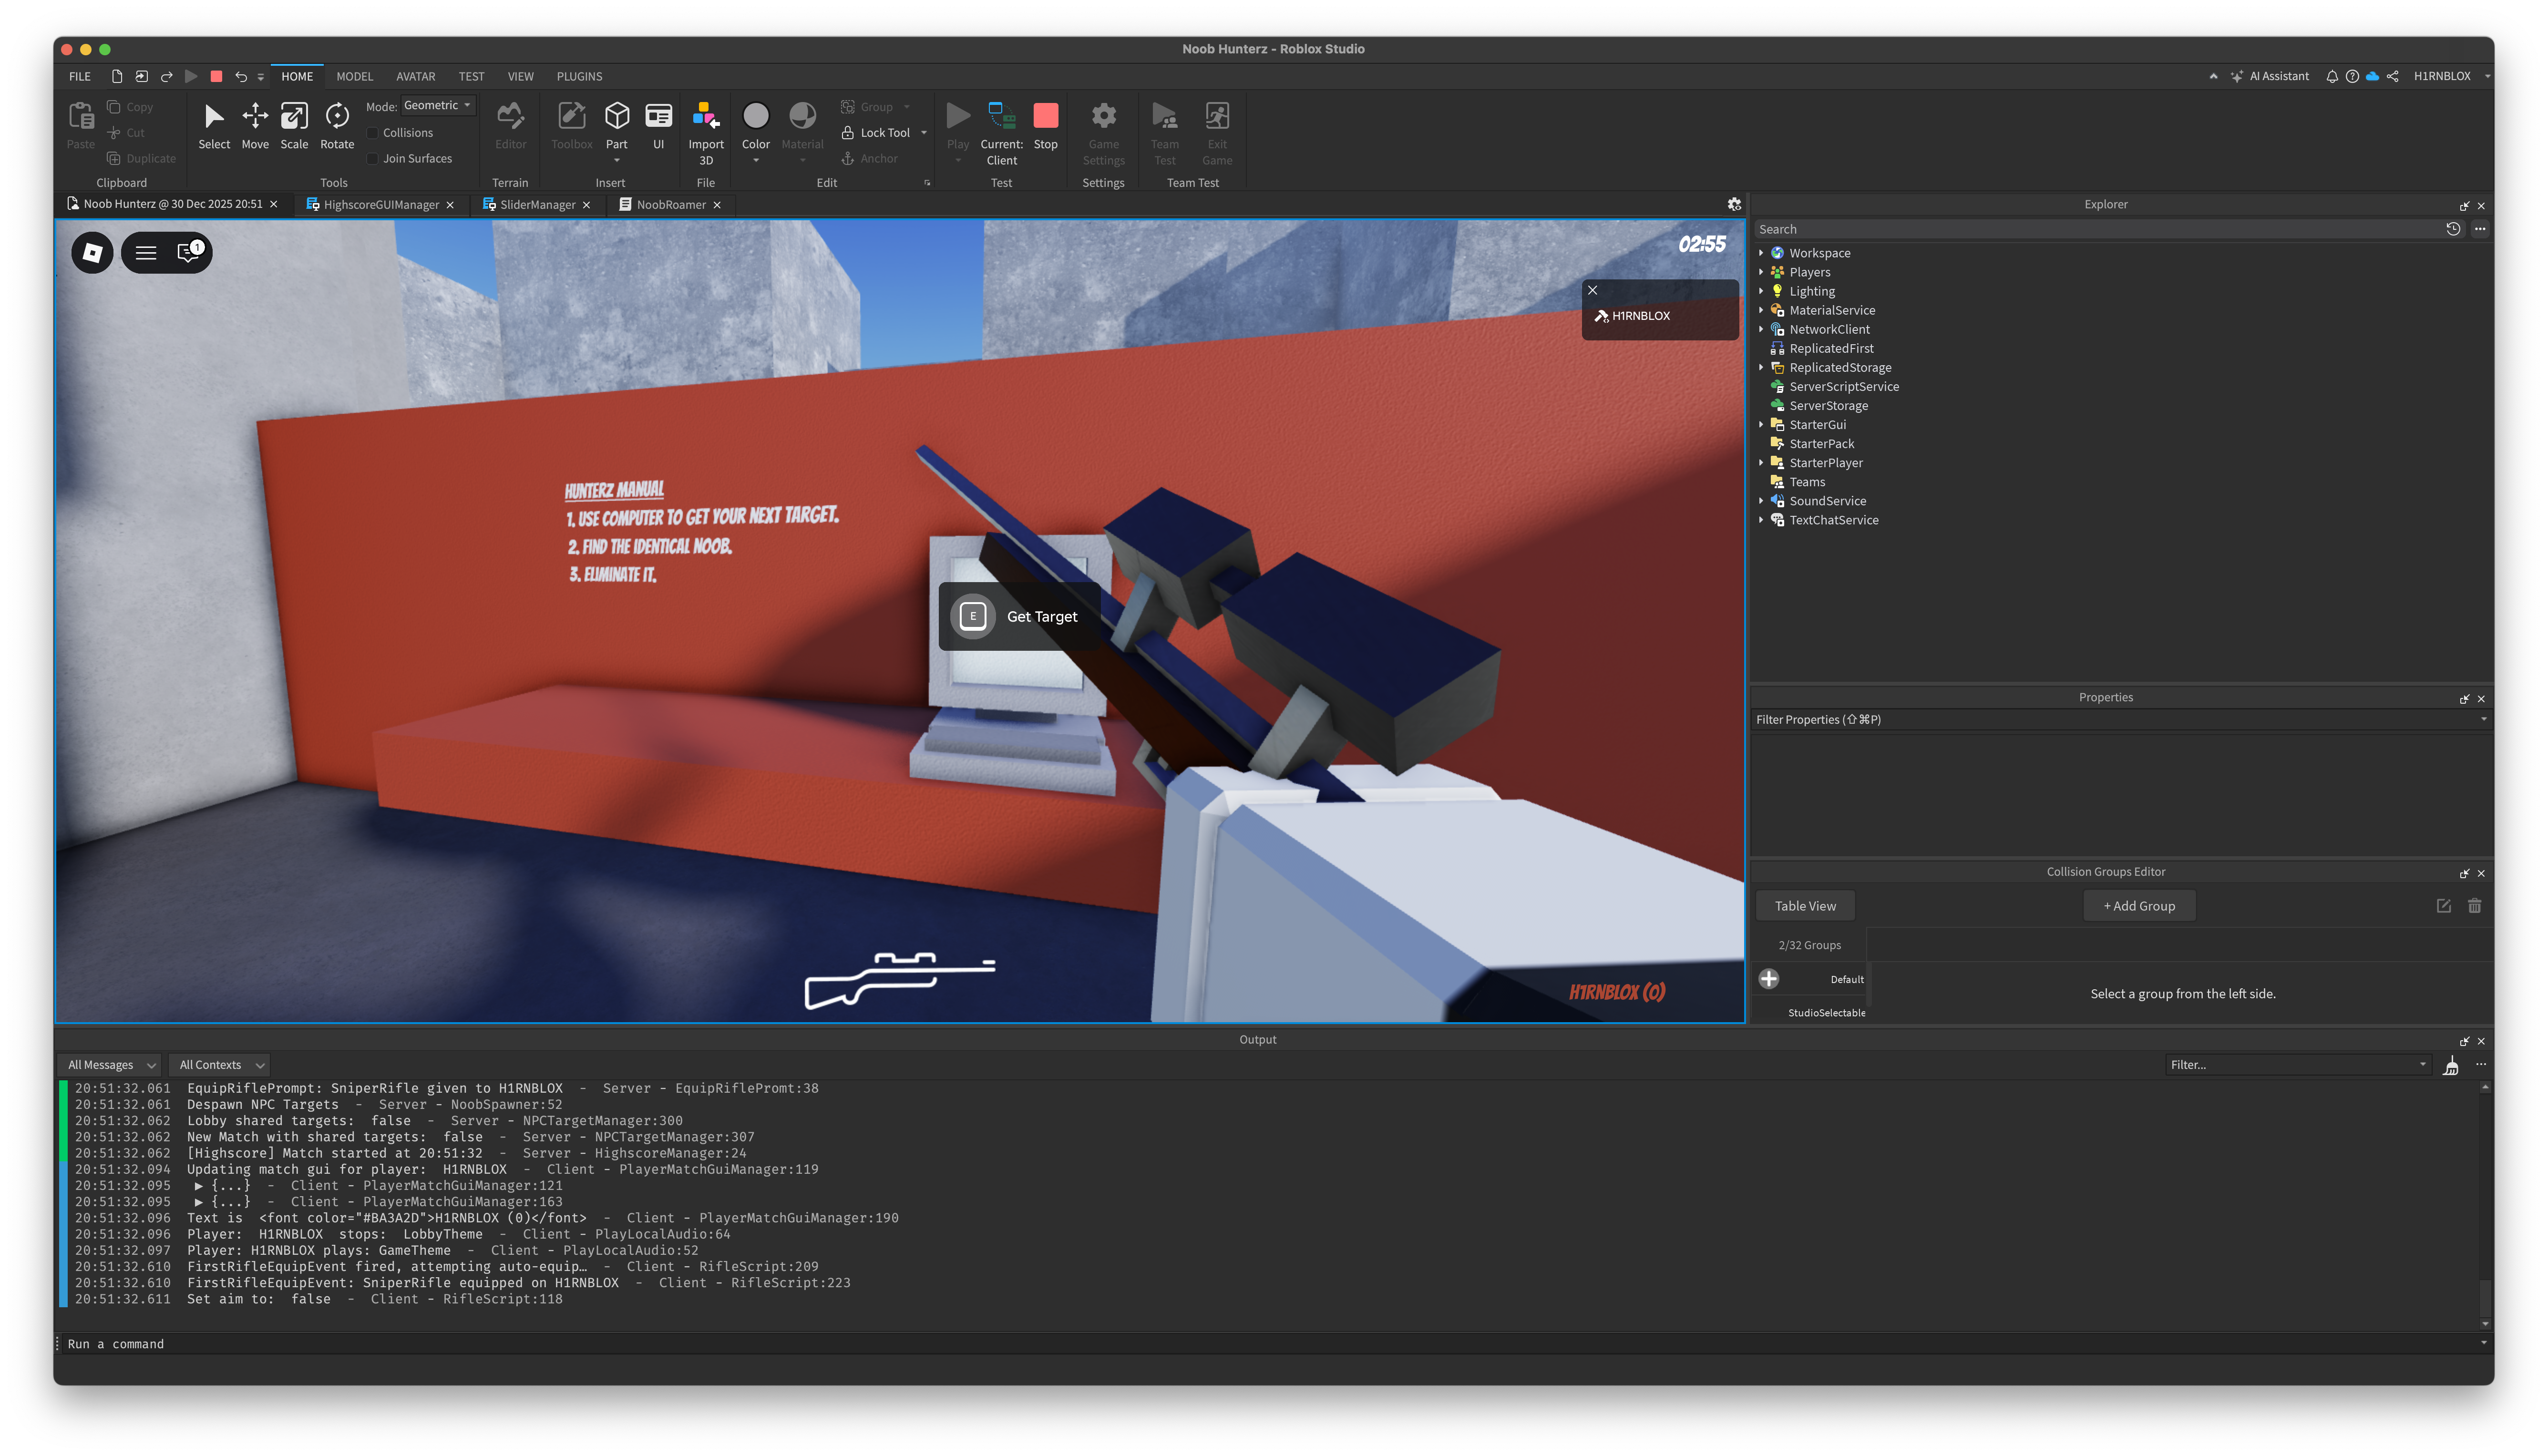Click the Table View button
2548x1456 pixels.
(x=1804, y=906)
